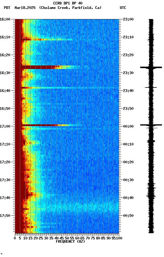The width and height of the screenshot is (164, 257).
Task: Click the seismogram spike near 00:00 UTC
Action: tap(151, 125)
